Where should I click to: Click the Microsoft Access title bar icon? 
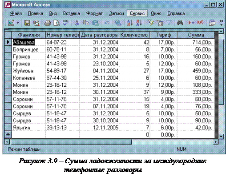7,4
